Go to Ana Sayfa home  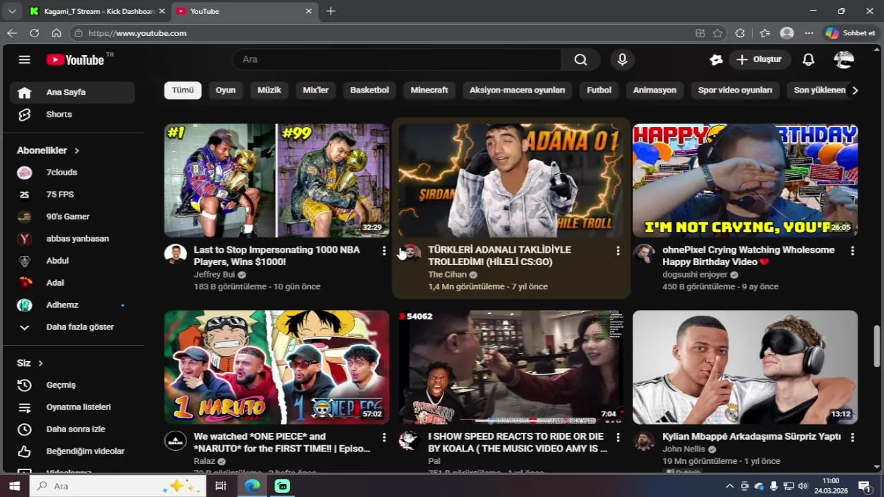(72, 92)
